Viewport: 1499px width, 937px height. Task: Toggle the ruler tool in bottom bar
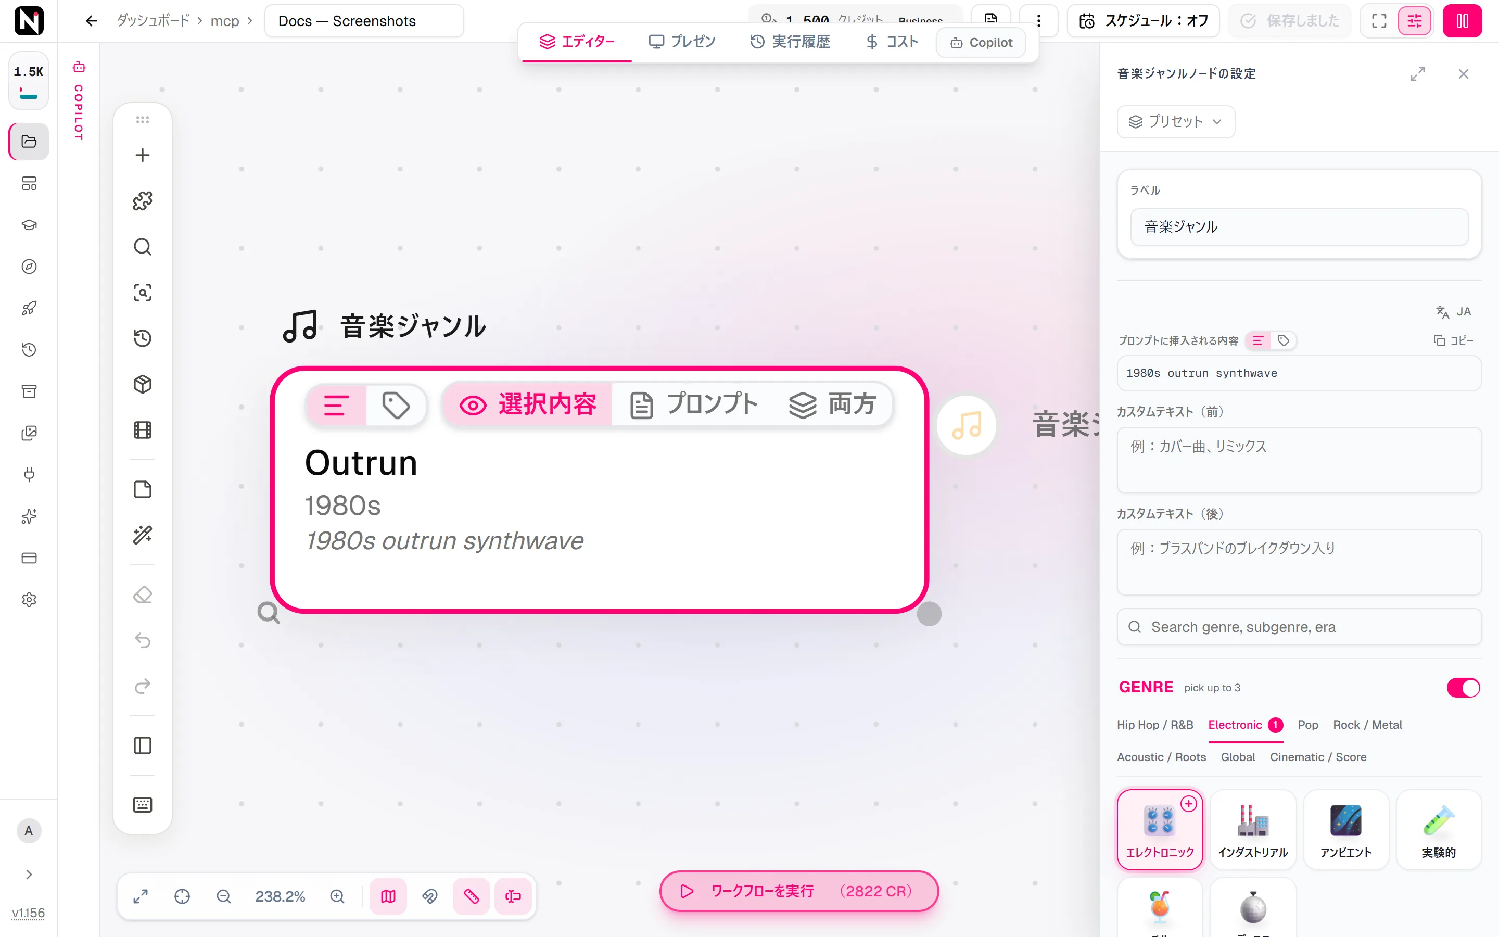(472, 897)
